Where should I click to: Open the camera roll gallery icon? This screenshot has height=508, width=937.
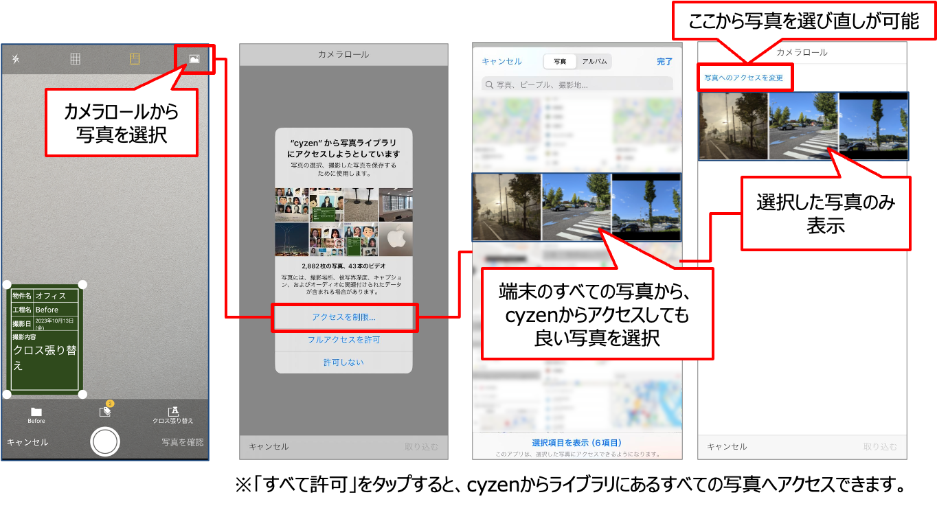click(194, 59)
